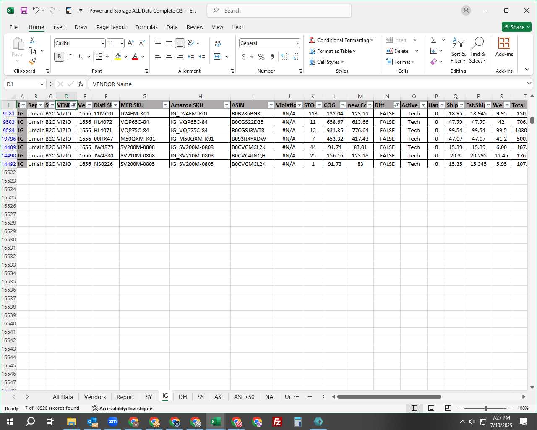Screen dimensions: 537x430
Task: Click the Copy icon in Clipboard group
Action: tap(32, 51)
